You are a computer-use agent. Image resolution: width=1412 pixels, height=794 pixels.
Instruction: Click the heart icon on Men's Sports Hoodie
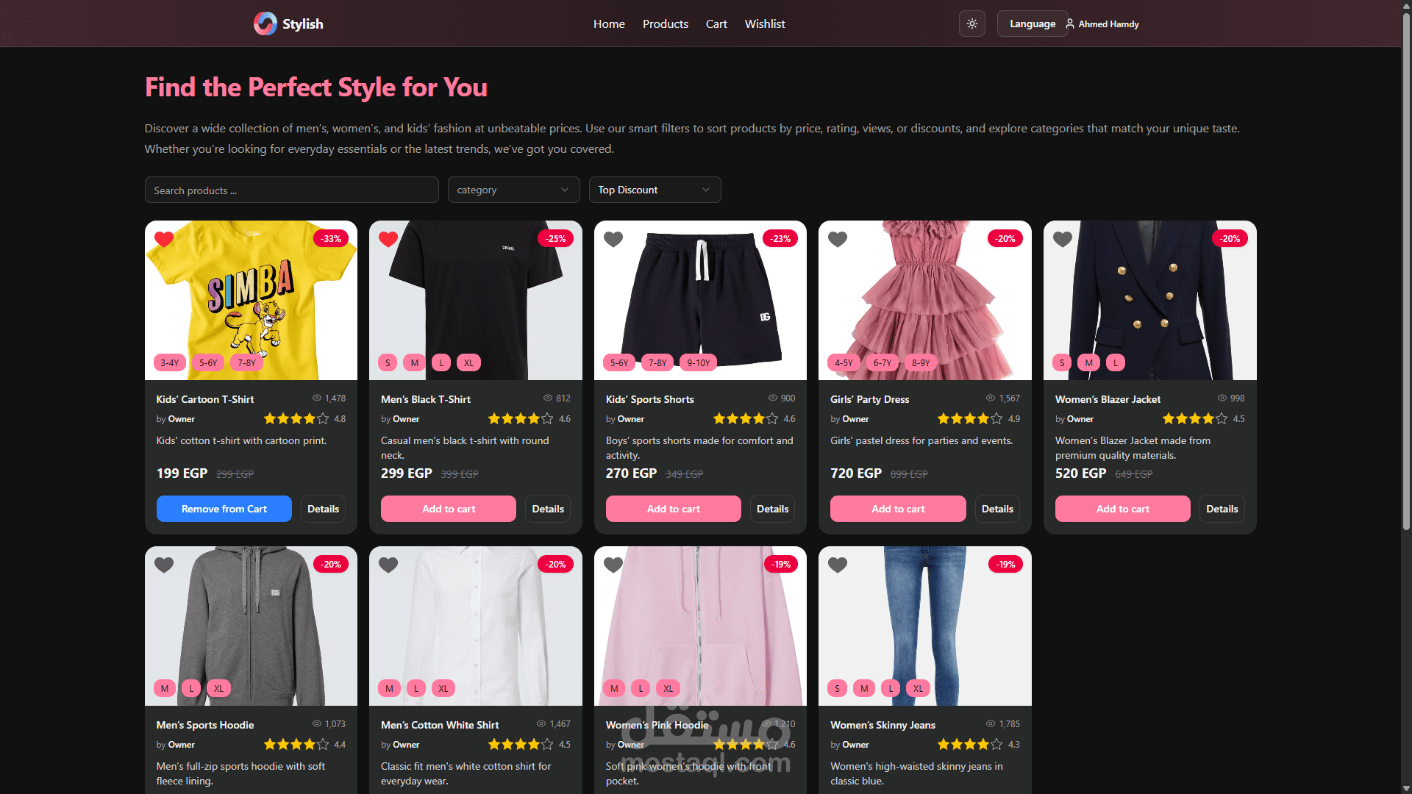click(x=164, y=565)
